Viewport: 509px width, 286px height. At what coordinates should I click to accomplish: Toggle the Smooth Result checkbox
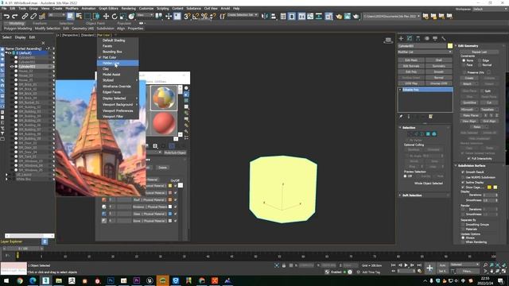[463, 172]
